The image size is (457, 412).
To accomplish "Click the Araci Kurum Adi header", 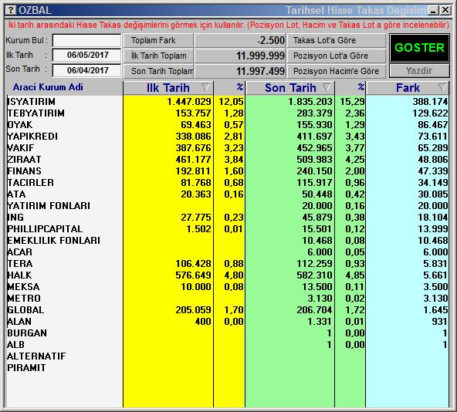I will [x=48, y=87].
